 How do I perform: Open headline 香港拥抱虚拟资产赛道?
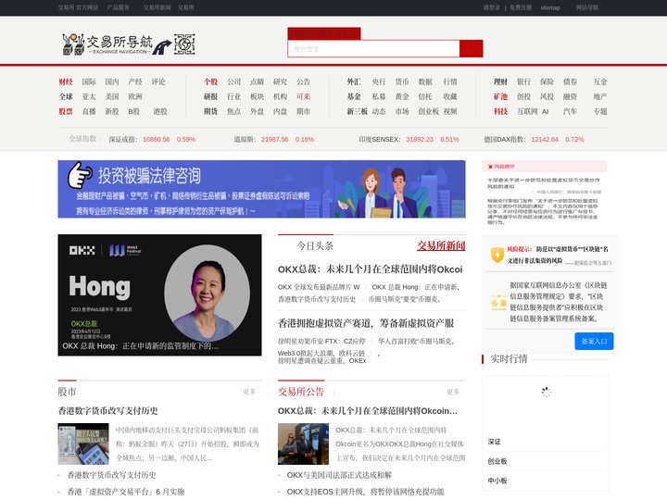[x=366, y=323]
